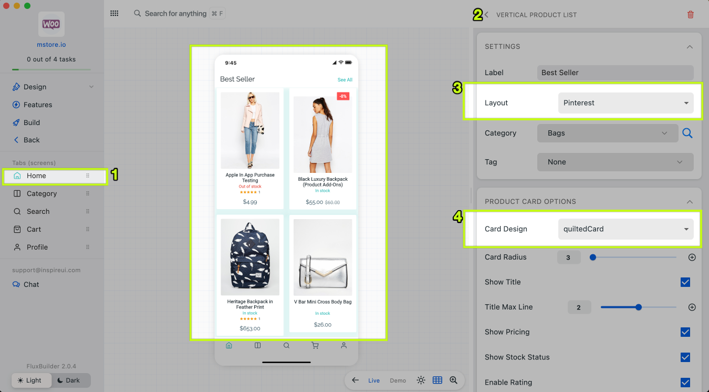Click the See All link in preview
This screenshot has height=392, width=709.
point(345,80)
